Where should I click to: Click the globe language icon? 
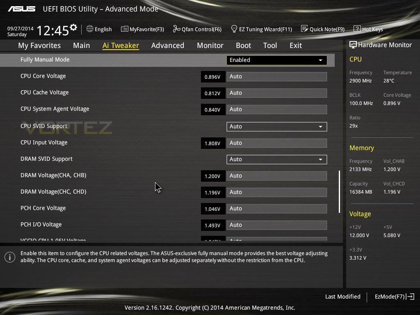click(90, 29)
